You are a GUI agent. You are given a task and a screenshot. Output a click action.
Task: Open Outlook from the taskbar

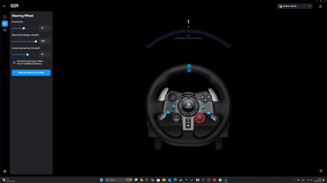169,180
